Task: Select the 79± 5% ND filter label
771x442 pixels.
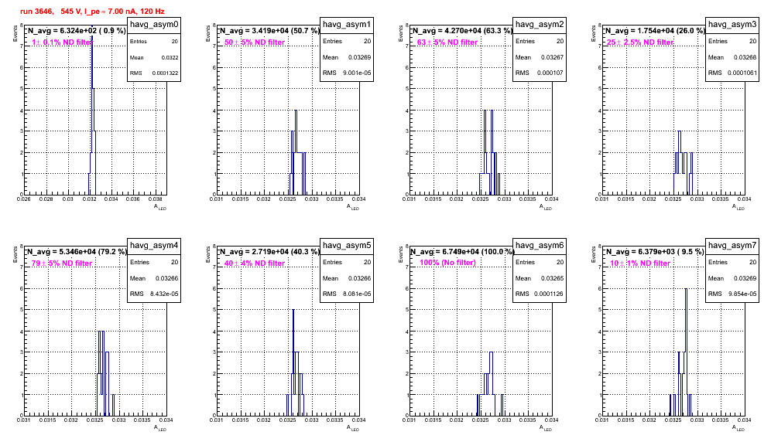Action: click(62, 263)
